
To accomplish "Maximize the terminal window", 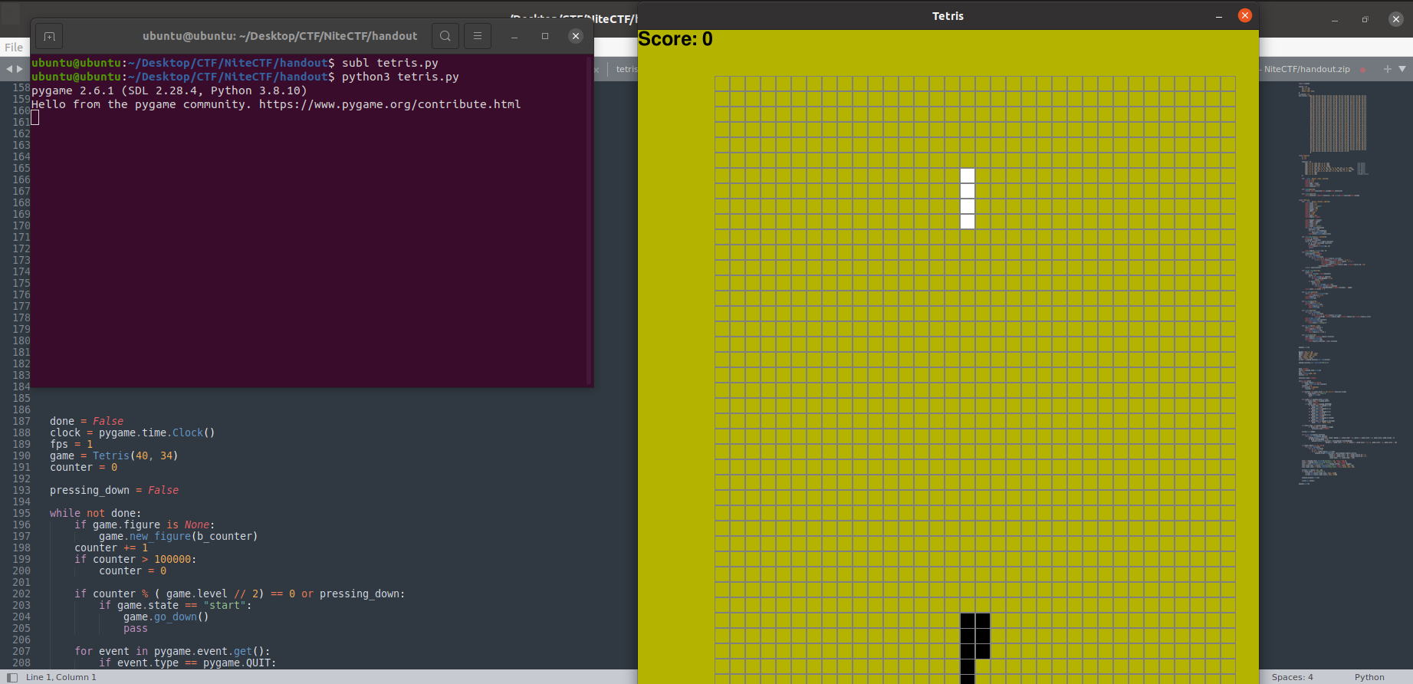I will 545,36.
